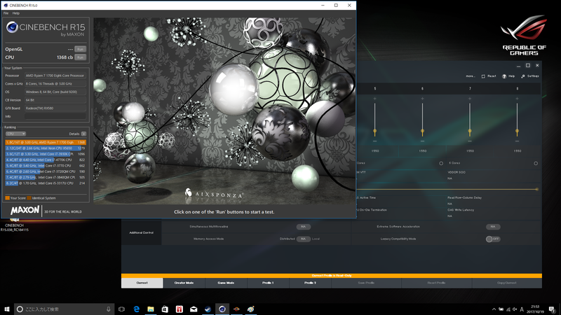Open Settings in the tuning utility
The height and width of the screenshot is (315, 561).
[x=530, y=76]
